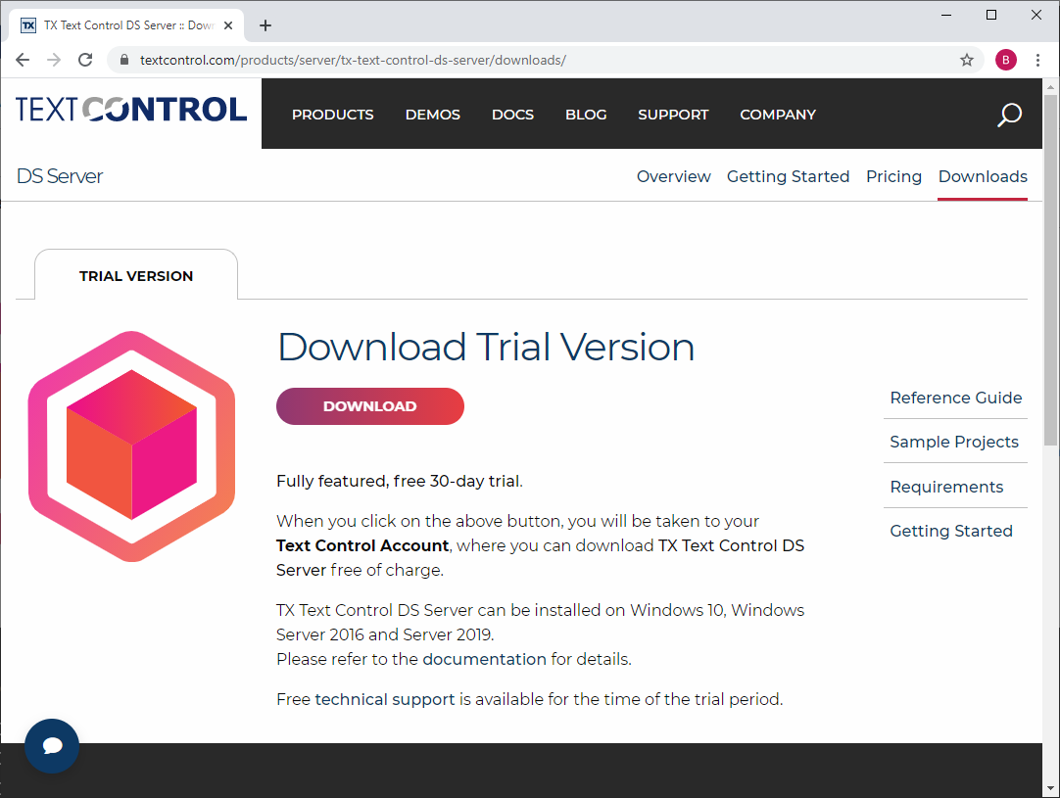Go to the Overview subpage

(673, 176)
